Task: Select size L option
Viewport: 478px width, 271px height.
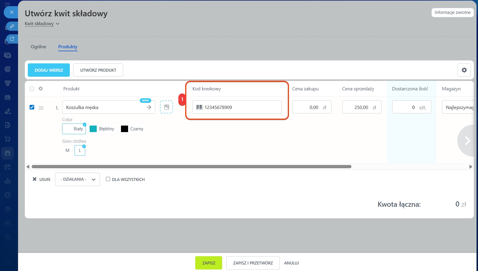Action: click(80, 150)
